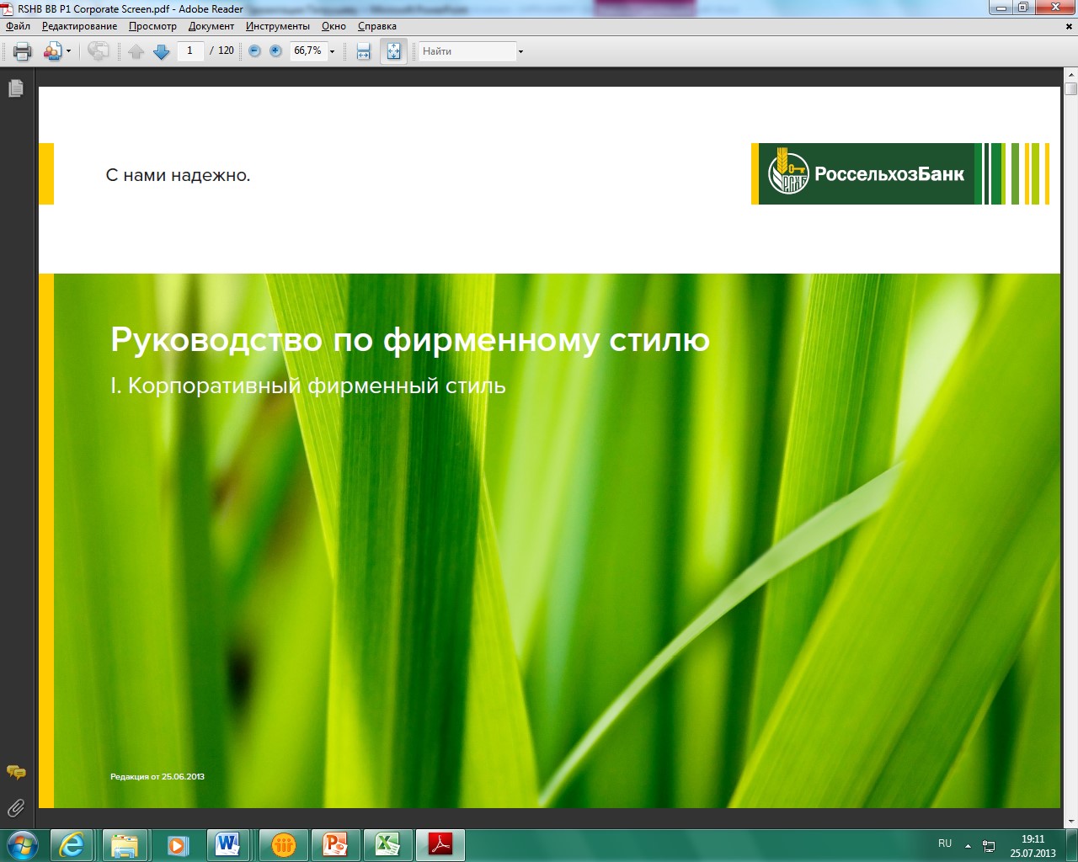Click the page number input field
The width and height of the screenshot is (1078, 862).
click(x=190, y=51)
